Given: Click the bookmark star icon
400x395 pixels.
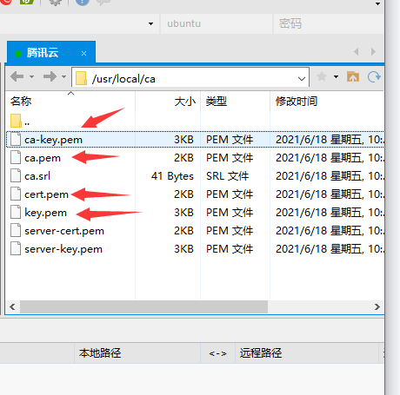Looking at the screenshot, I should point(322,77).
